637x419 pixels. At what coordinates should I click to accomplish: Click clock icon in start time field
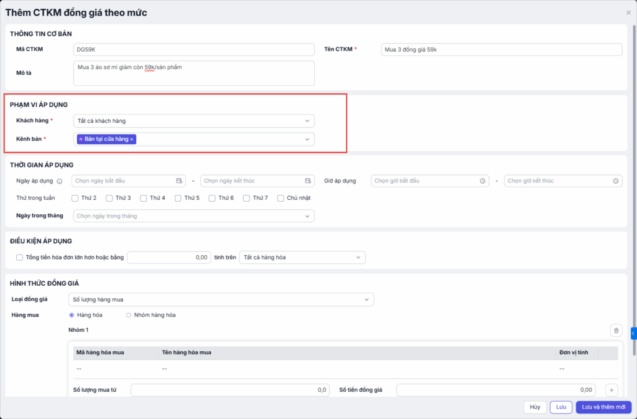click(x=482, y=181)
